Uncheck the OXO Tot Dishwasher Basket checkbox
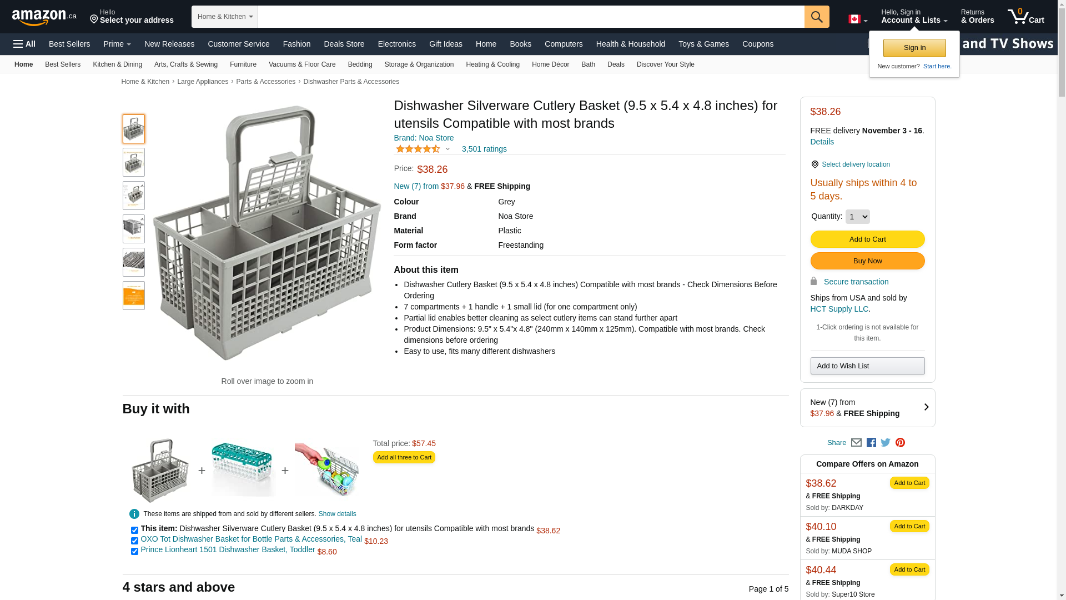1066x600 pixels. 134,541
